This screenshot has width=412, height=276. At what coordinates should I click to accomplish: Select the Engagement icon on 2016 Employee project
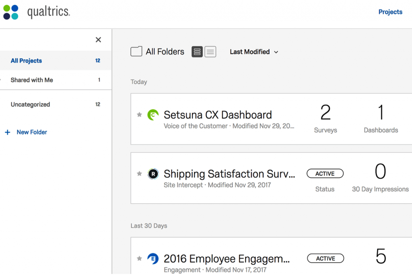click(x=153, y=259)
